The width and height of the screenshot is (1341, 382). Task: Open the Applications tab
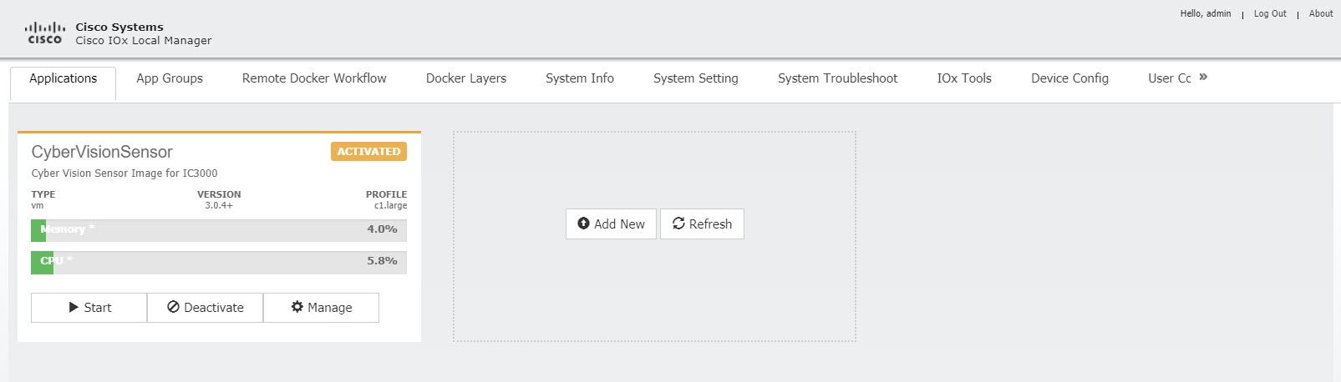coord(63,78)
